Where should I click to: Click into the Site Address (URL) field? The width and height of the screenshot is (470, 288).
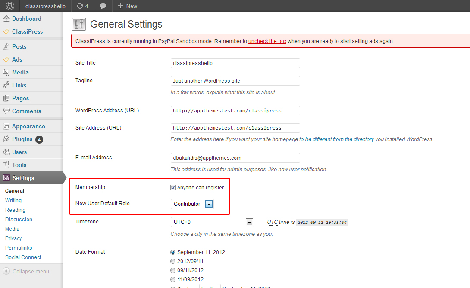[x=235, y=128]
